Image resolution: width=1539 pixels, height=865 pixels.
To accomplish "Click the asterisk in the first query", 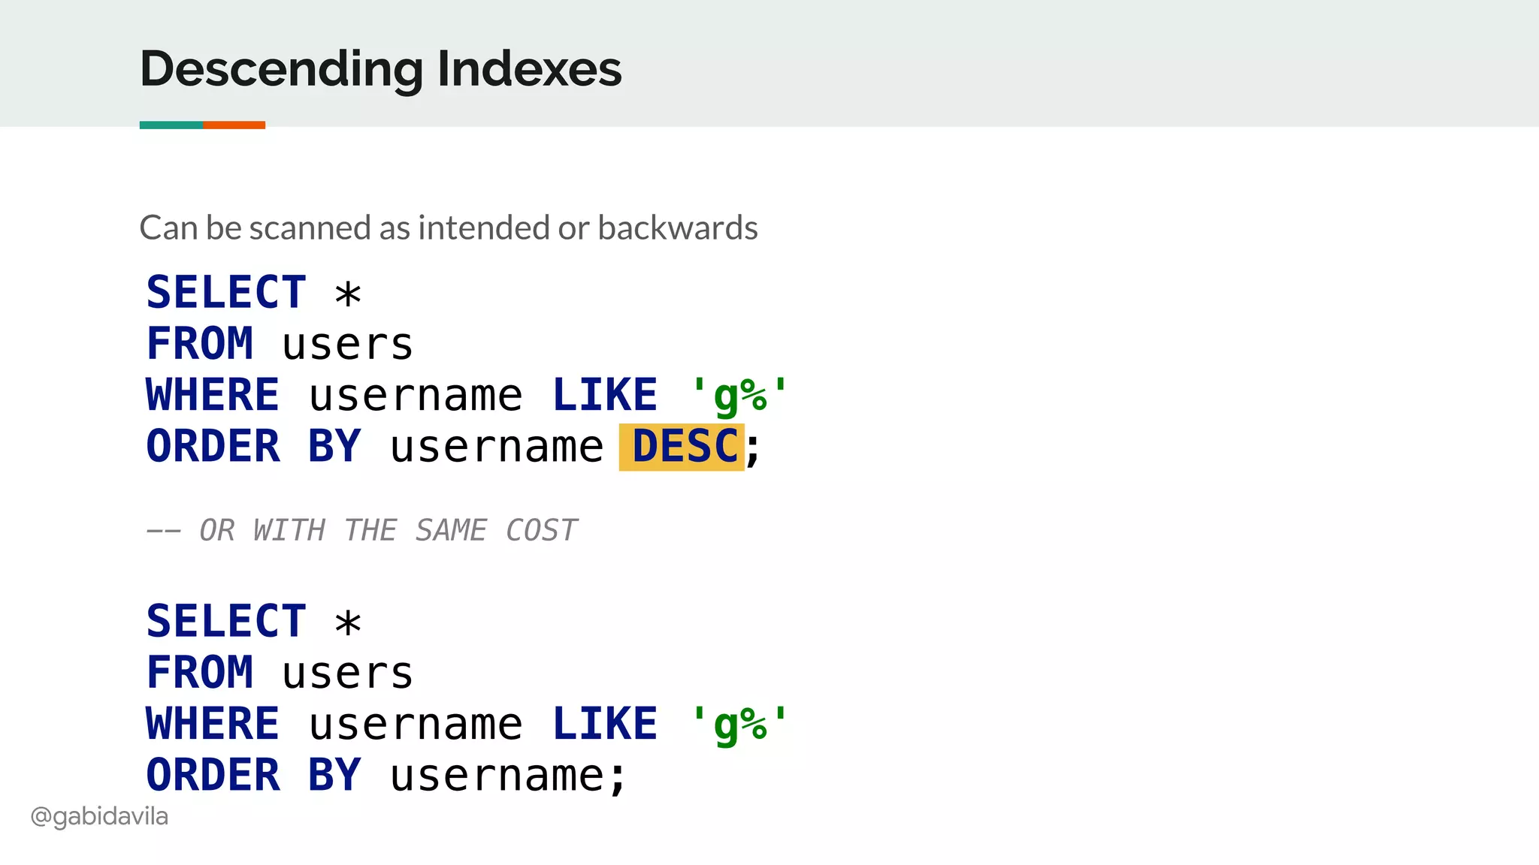I will point(348,294).
